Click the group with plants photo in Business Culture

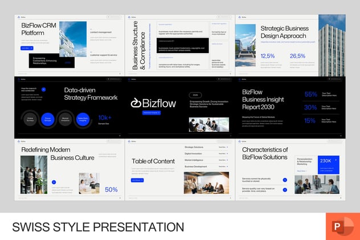[x=34, y=175]
